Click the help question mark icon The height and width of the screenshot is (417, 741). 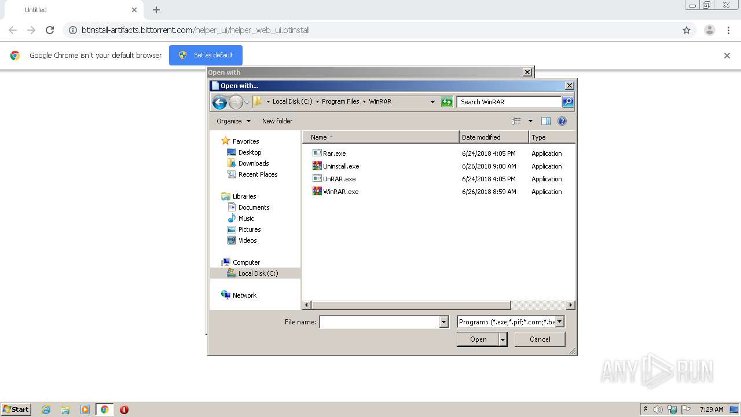[x=562, y=121]
